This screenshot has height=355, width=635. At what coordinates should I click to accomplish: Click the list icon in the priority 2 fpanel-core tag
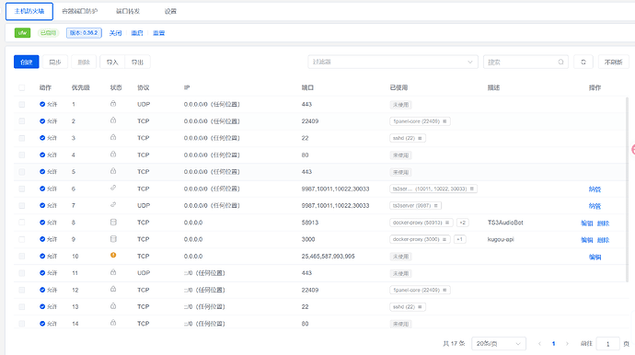click(x=444, y=121)
